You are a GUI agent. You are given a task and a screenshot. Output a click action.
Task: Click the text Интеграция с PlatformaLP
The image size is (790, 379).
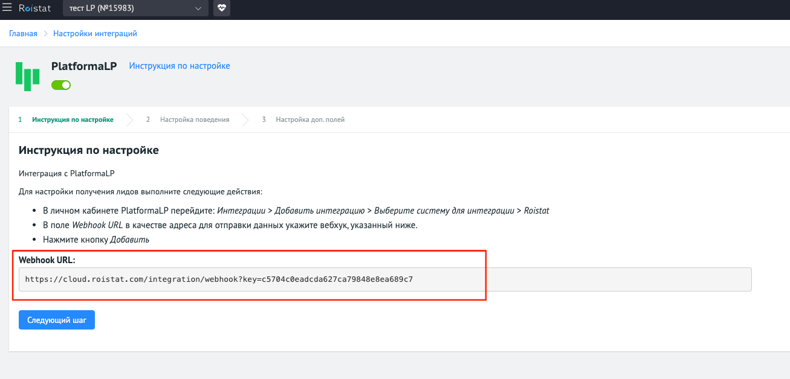[67, 173]
